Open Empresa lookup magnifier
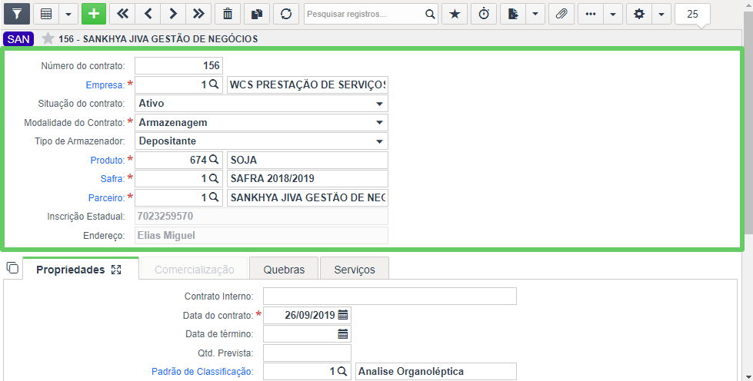The height and width of the screenshot is (381, 753). click(214, 84)
